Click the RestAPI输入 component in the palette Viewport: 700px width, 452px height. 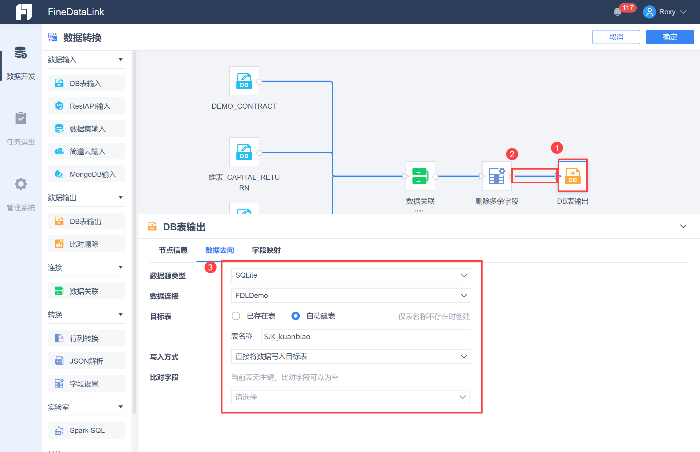(x=87, y=106)
